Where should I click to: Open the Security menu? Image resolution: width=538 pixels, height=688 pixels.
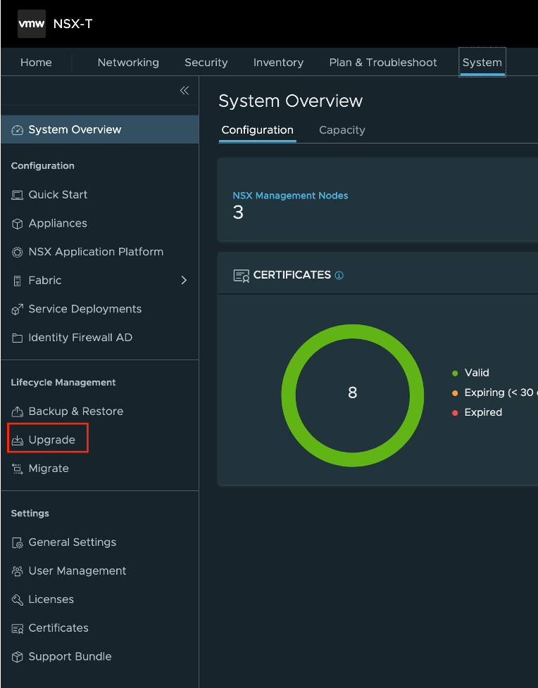[x=206, y=63]
